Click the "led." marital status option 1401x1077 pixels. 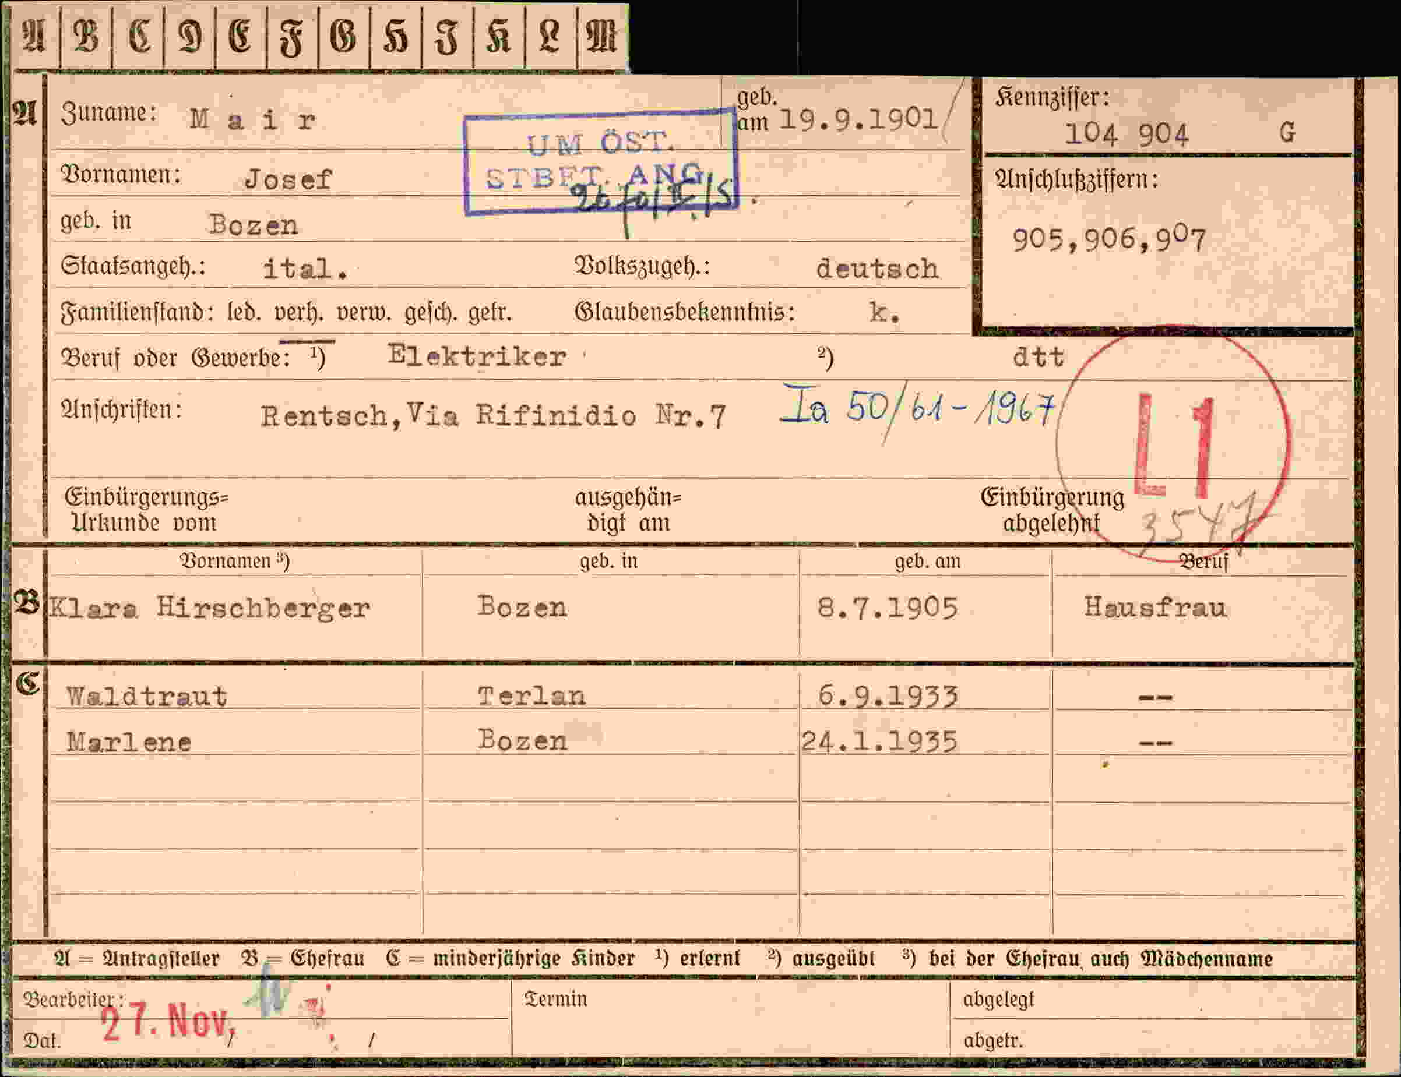[x=244, y=313]
